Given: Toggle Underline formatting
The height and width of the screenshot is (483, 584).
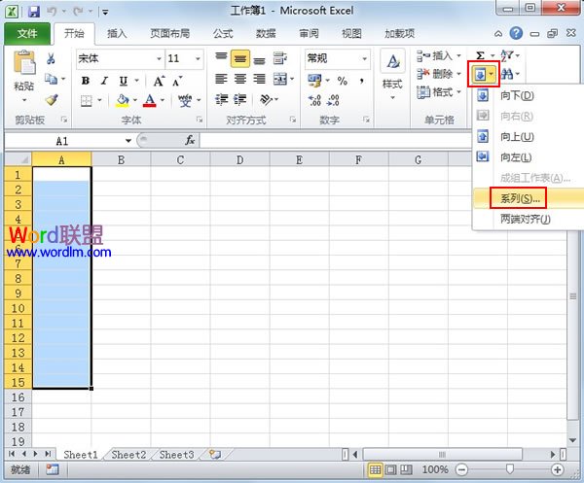Looking at the screenshot, I should (x=125, y=80).
